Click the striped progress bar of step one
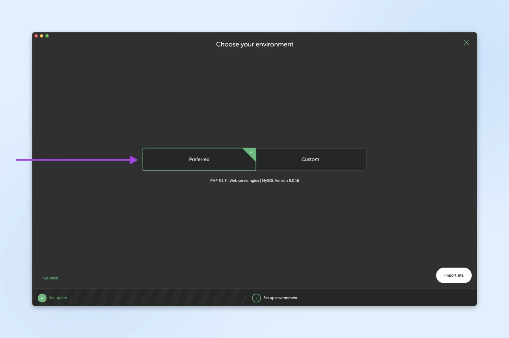509x338 pixels. (153, 298)
